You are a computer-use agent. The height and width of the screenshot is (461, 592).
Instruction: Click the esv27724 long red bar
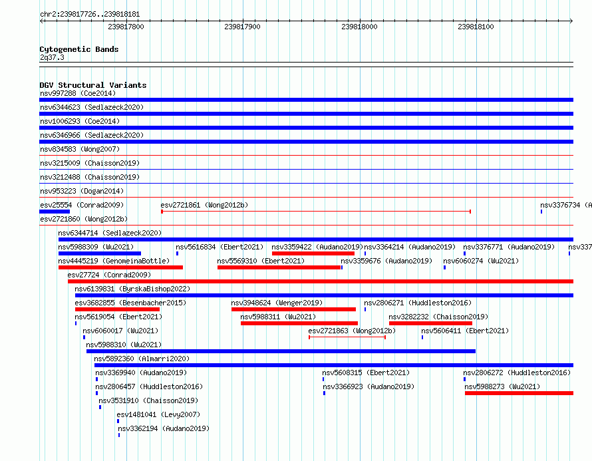click(321, 281)
